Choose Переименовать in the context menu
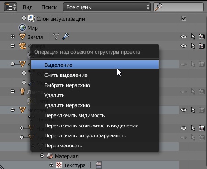 95,146
